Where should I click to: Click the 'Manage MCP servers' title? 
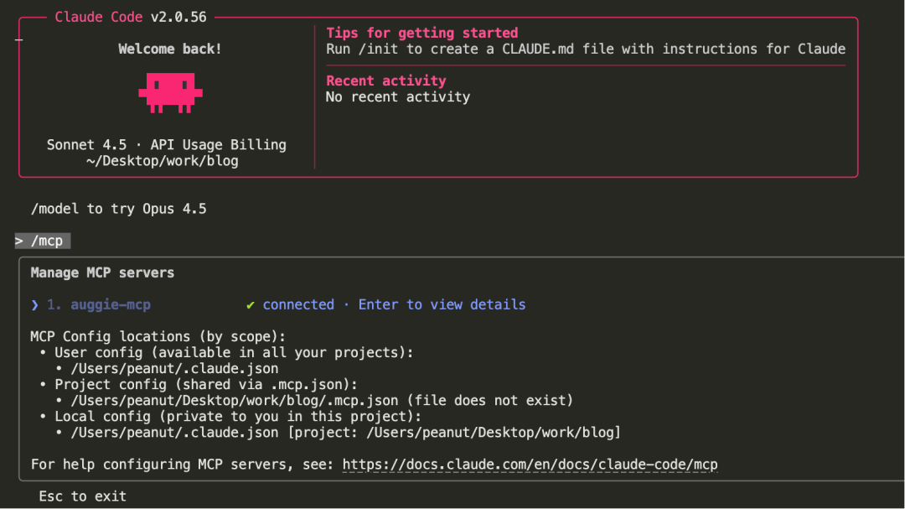click(x=102, y=273)
